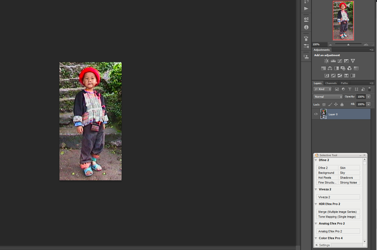Click the Strong Noise button
Screen dimensions: 377x250
click(349, 182)
